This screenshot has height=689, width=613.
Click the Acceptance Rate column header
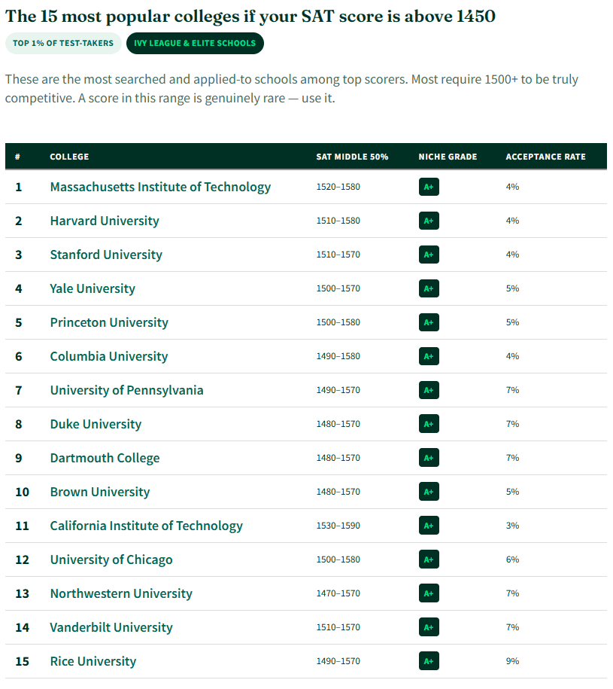(x=546, y=157)
